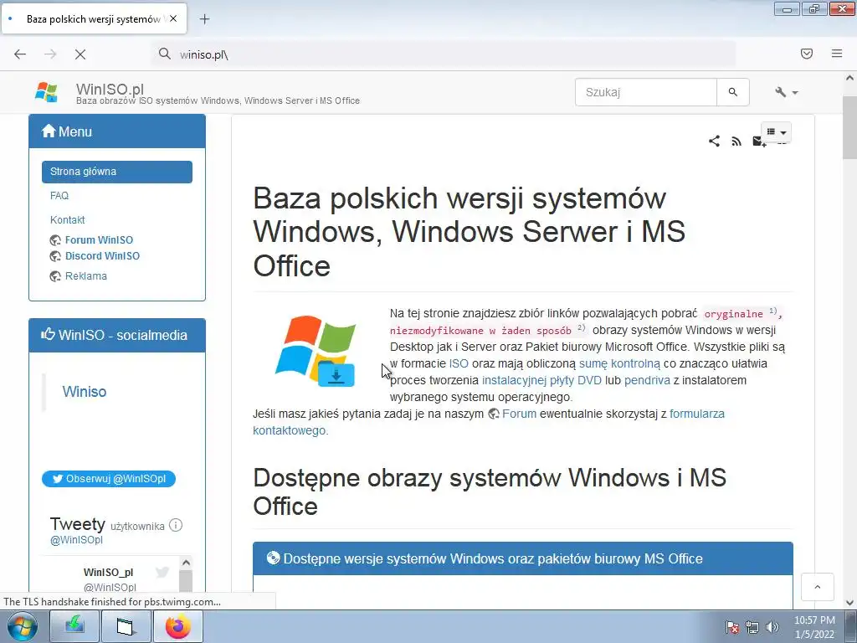
Task: Click the back-to-top arrow button
Action: pyautogui.click(x=817, y=587)
